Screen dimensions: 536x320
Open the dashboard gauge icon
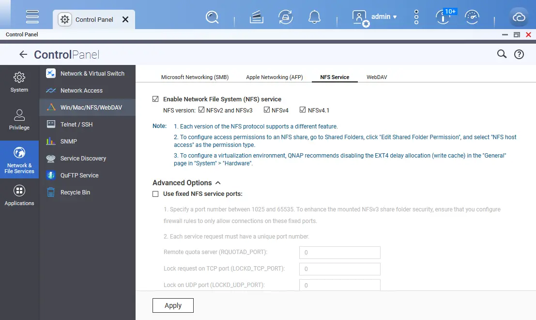tap(472, 17)
